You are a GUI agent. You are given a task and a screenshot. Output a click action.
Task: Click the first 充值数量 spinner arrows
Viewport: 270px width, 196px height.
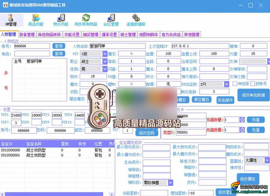coord(242,120)
